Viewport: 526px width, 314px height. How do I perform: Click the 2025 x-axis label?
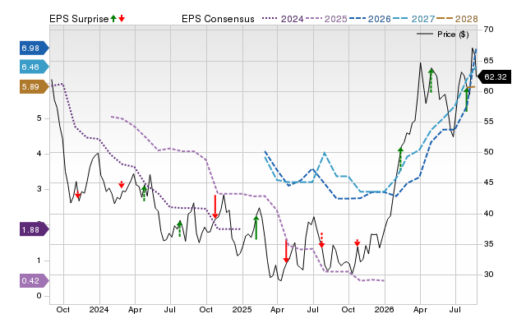coord(242,309)
